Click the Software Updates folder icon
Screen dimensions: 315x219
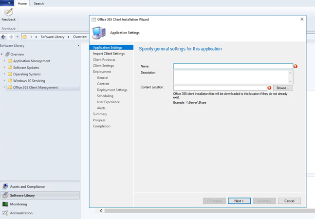coord(10,68)
